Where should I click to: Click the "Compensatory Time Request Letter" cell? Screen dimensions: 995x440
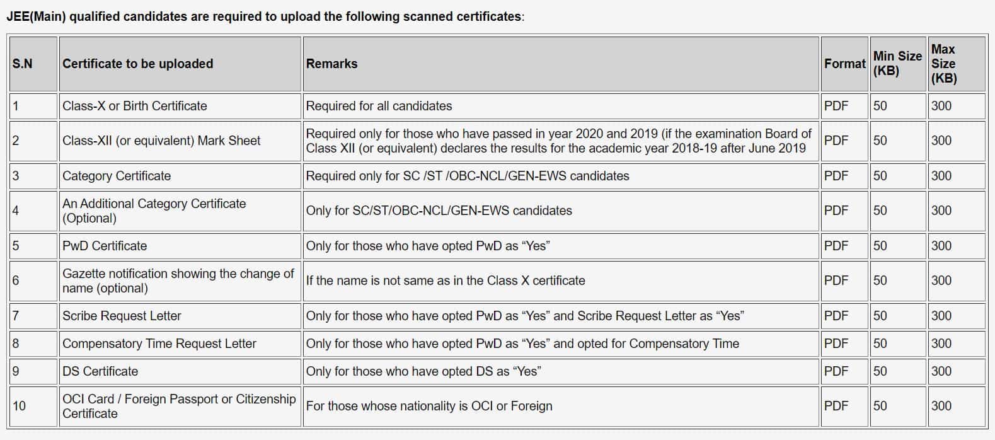click(159, 344)
